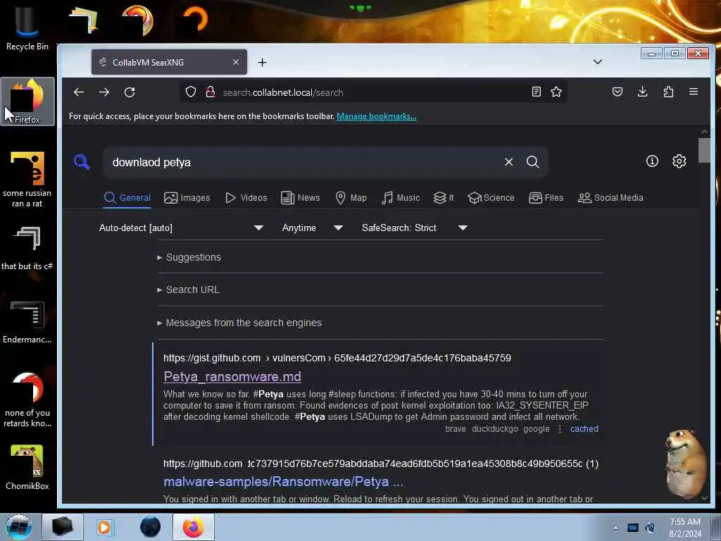Click the gist.github.com result URL
The height and width of the screenshot is (541, 721).
point(337,358)
